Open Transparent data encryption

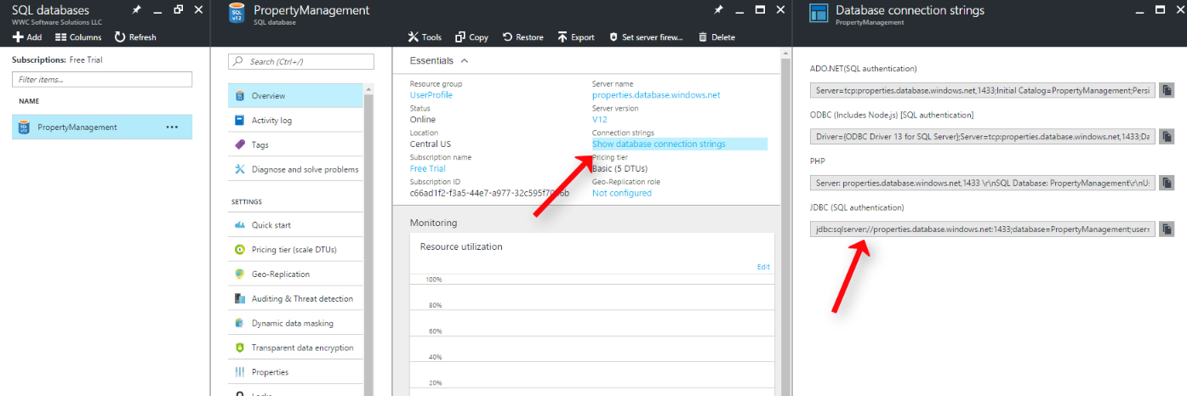pos(295,348)
